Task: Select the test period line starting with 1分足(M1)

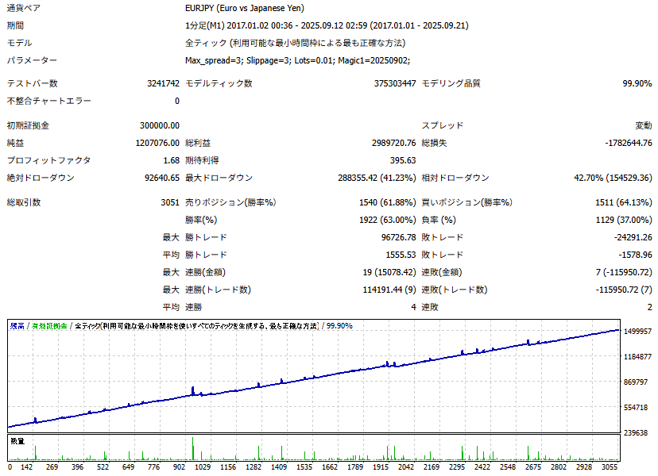Action: coord(327,25)
